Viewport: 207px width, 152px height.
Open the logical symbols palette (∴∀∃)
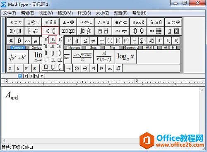coord(103,22)
